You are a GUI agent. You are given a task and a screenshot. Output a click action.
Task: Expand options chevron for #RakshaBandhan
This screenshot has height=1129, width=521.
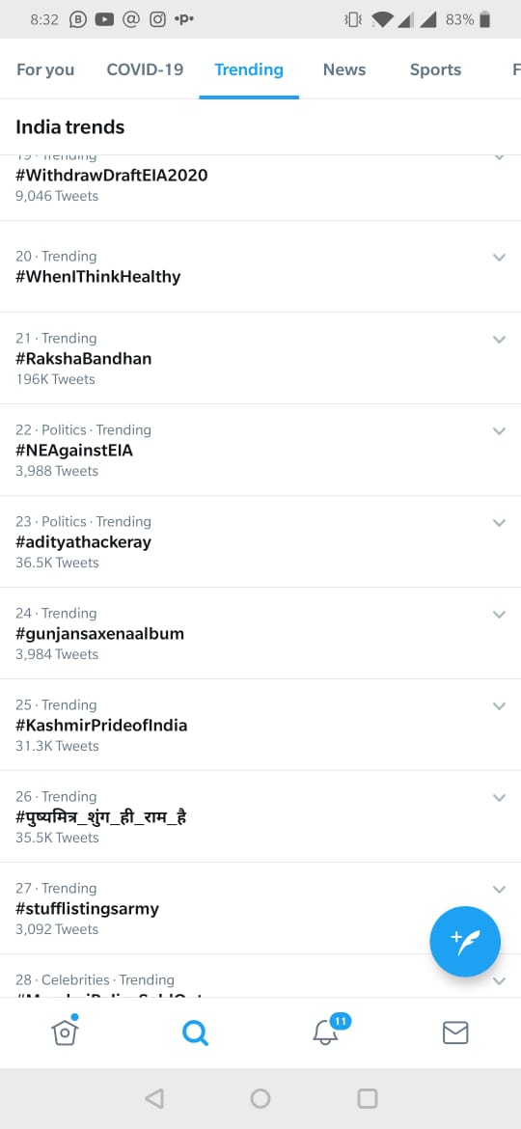tap(499, 339)
